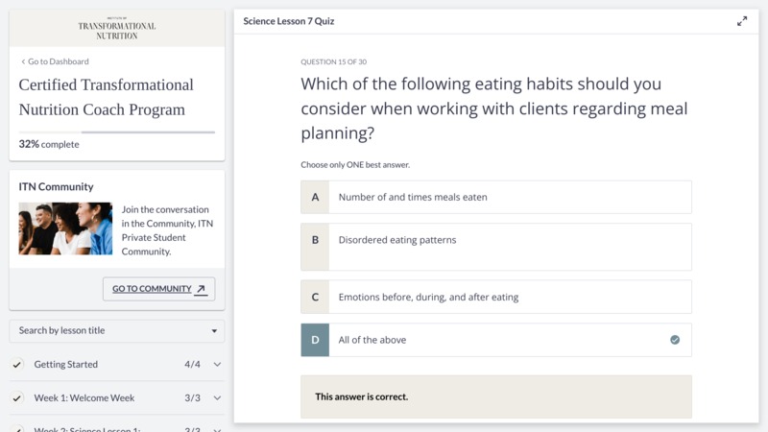Open the Week 1: Welcome Week group
The height and width of the screenshot is (432, 768).
[x=117, y=397]
